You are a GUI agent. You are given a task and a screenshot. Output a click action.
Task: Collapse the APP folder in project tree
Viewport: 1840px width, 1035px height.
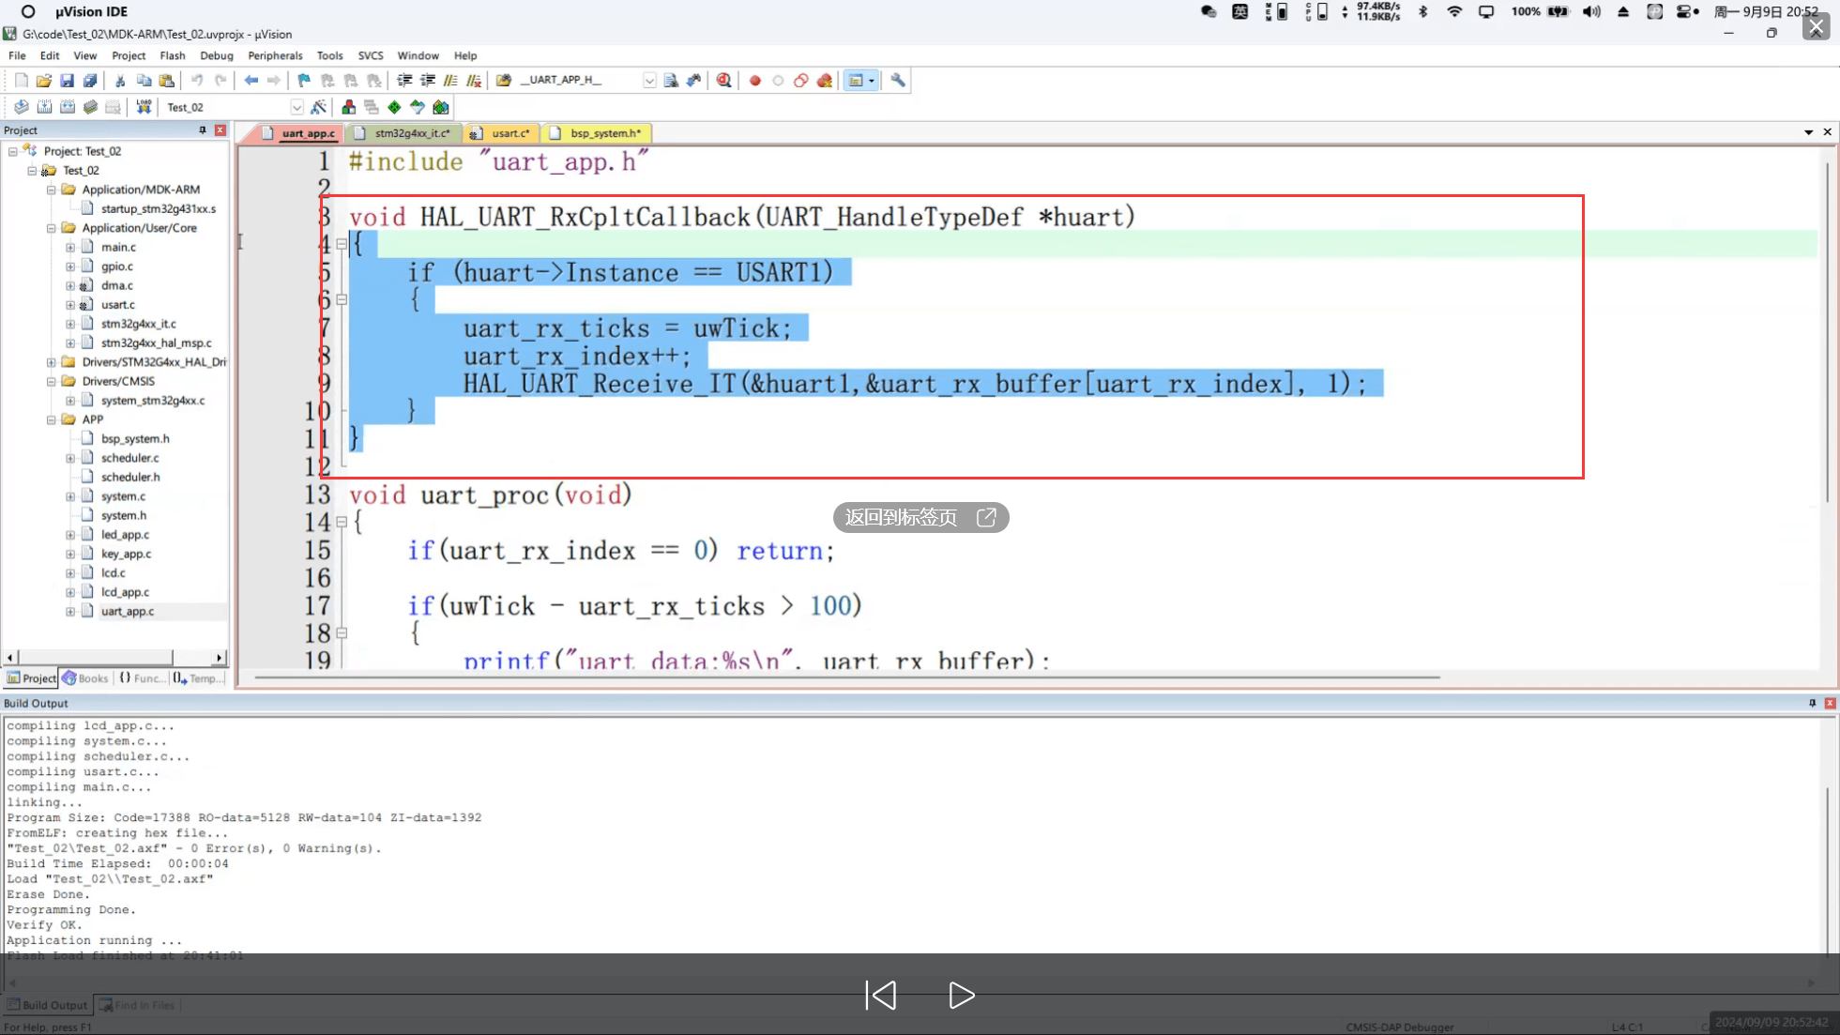click(x=52, y=419)
